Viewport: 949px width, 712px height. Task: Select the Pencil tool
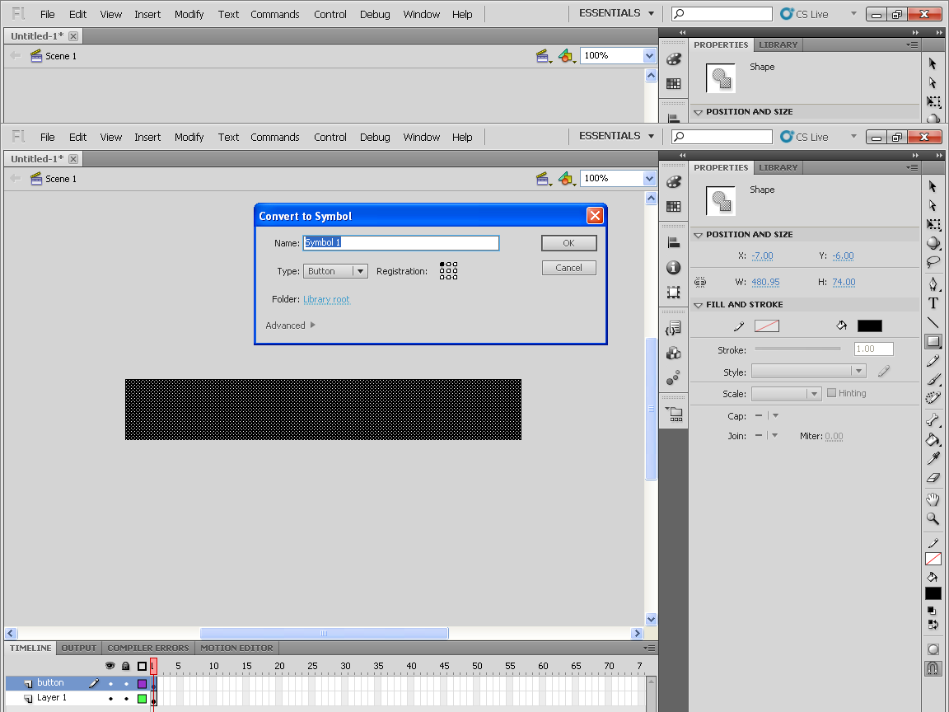(x=933, y=361)
